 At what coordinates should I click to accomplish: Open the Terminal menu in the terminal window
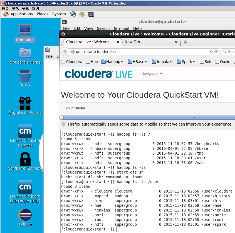(121, 28)
